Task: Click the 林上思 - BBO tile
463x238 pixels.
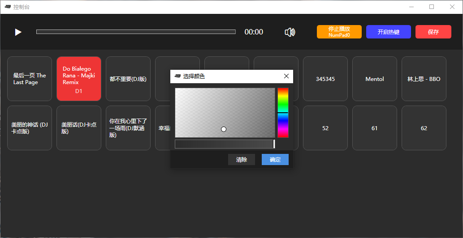Action: [424, 79]
